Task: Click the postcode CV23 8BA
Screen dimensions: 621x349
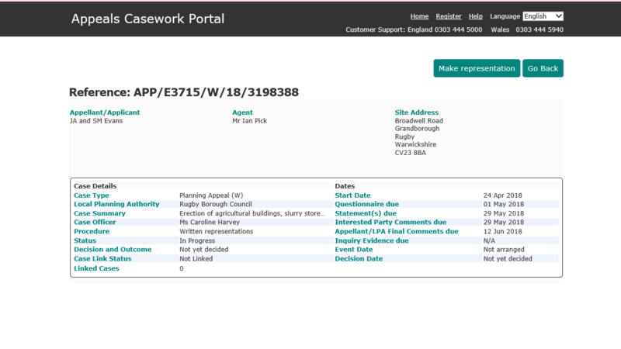Action: click(411, 153)
